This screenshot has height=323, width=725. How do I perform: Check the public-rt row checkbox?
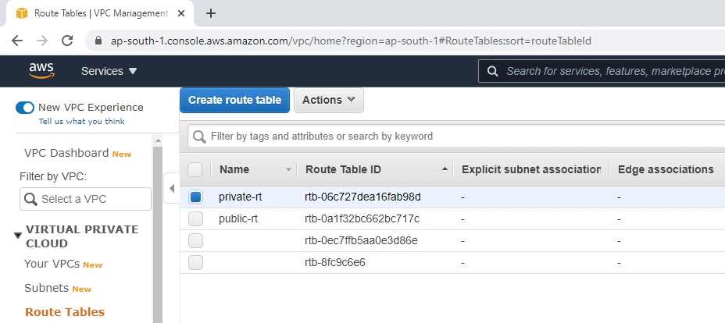point(195,219)
